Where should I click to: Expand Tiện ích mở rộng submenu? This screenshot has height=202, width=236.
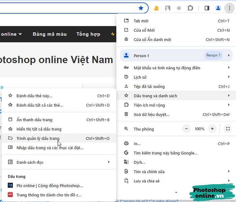[176, 105]
